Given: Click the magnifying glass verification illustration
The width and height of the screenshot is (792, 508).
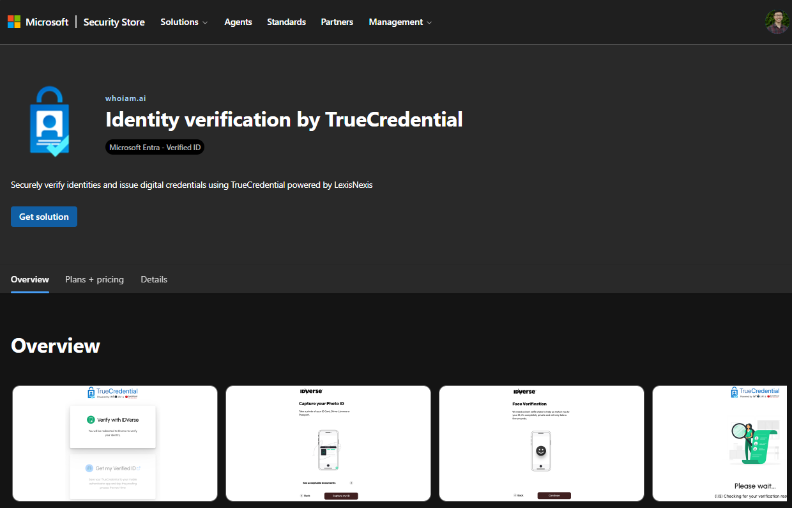Looking at the screenshot, I should click(752, 443).
